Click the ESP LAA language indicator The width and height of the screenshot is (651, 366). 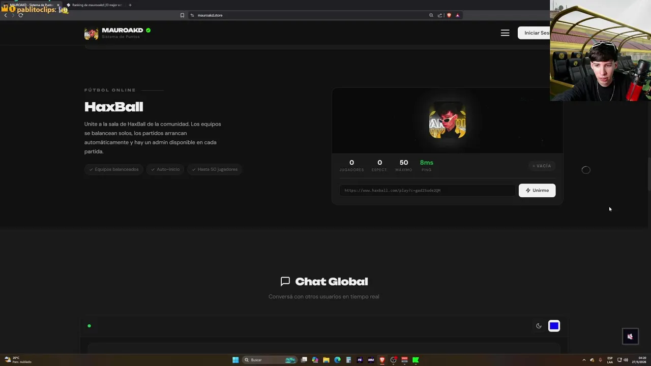[x=610, y=360]
